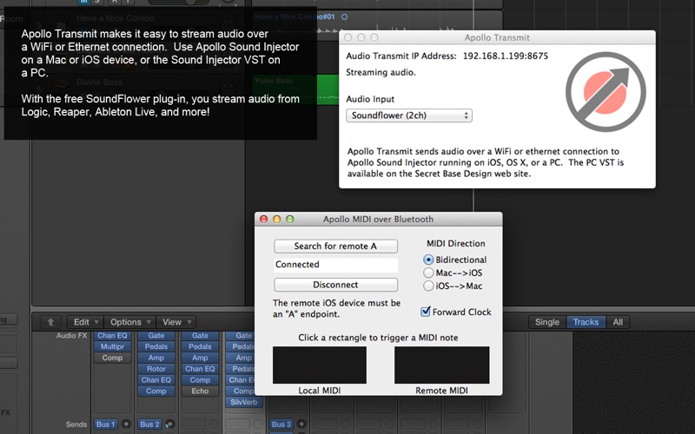Click the mixer up-arrow icon button

pos(50,322)
